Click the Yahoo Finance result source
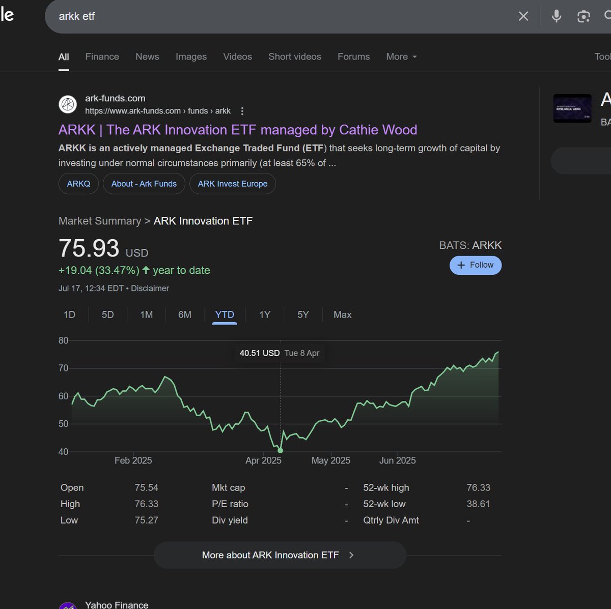Viewport: 611px width, 609px height. tap(117, 604)
